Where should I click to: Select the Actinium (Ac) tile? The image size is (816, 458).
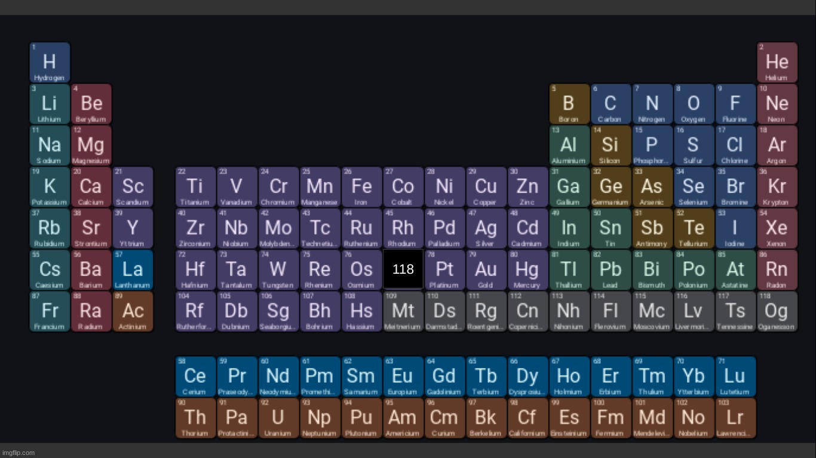[133, 311]
